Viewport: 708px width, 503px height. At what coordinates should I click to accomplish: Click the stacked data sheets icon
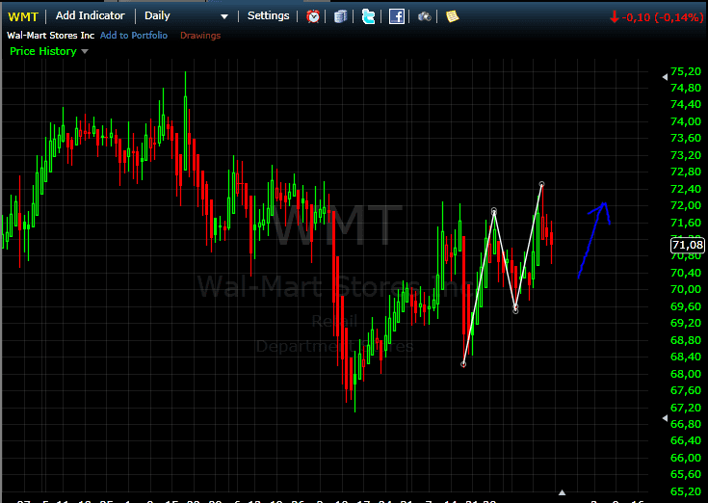tap(340, 16)
